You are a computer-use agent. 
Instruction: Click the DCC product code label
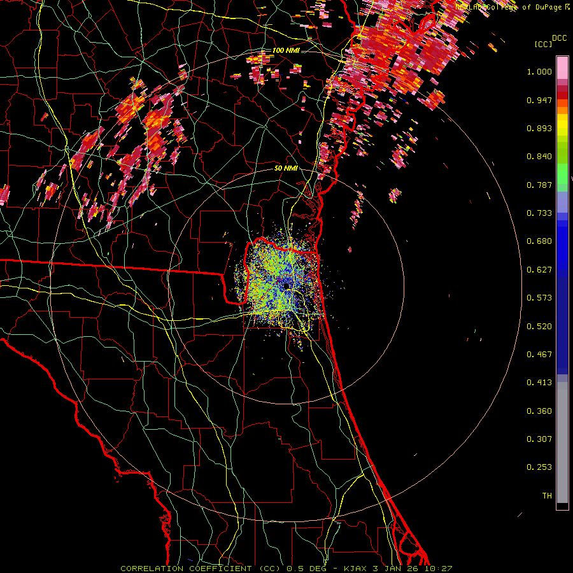(559, 38)
